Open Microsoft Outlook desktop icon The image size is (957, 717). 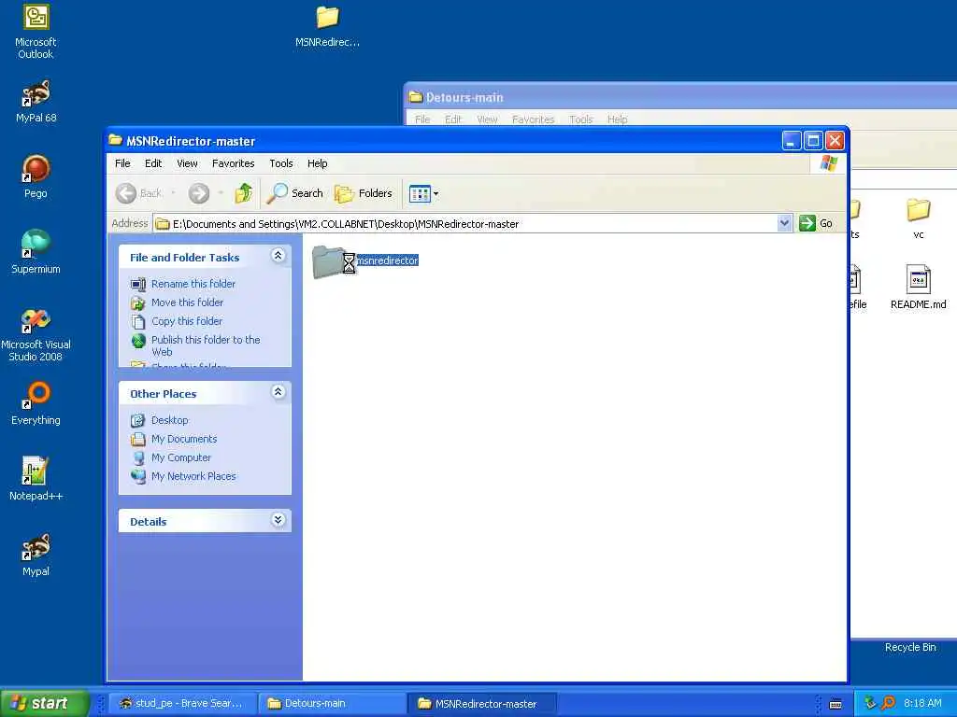(36, 31)
